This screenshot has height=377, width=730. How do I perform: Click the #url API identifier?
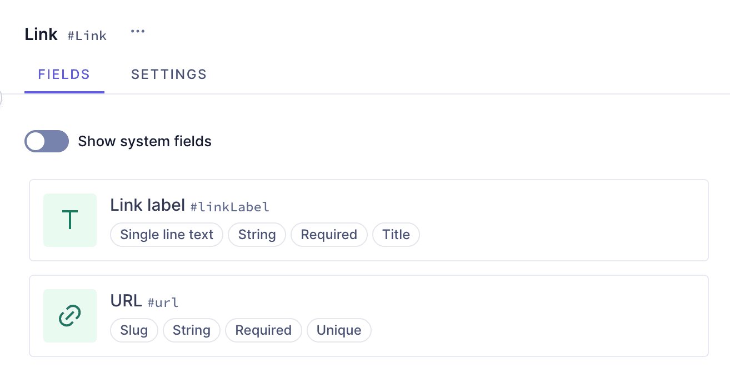[x=163, y=302]
